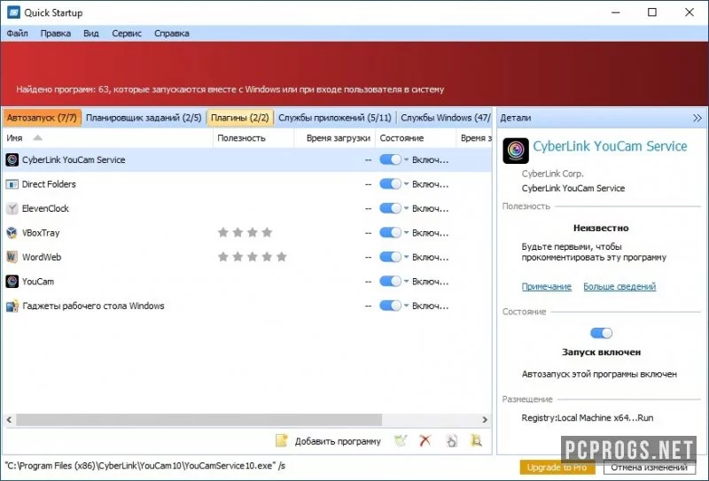The height and width of the screenshot is (481, 709).
Task: Open state dropdown arrow for Гаджеты рабочего стола
Action: click(406, 306)
